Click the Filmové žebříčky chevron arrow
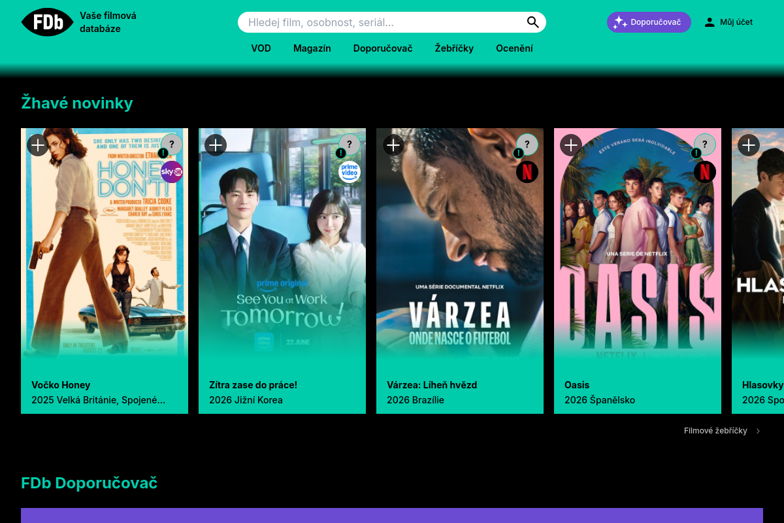The width and height of the screenshot is (784, 523). (x=758, y=431)
